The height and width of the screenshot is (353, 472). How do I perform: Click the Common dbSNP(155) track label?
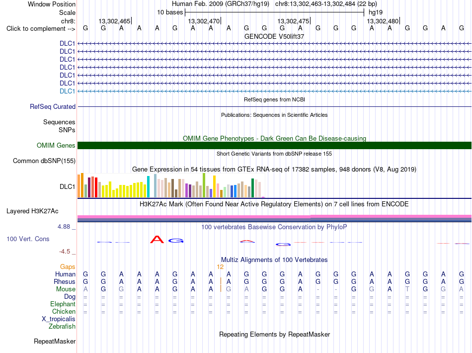(44, 161)
